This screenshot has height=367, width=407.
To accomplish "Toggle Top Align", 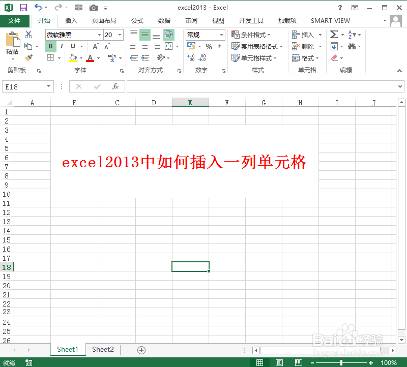I will pyautogui.click(x=134, y=33).
